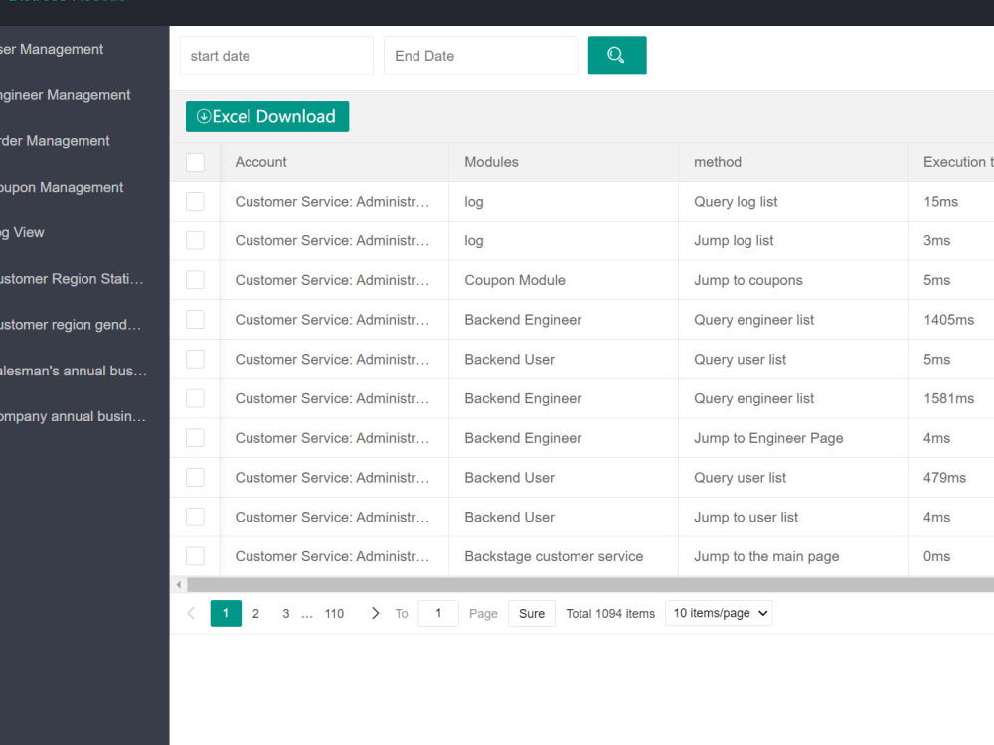Focus the start date field
Image resolution: width=994 pixels, height=745 pixels.
pos(276,56)
